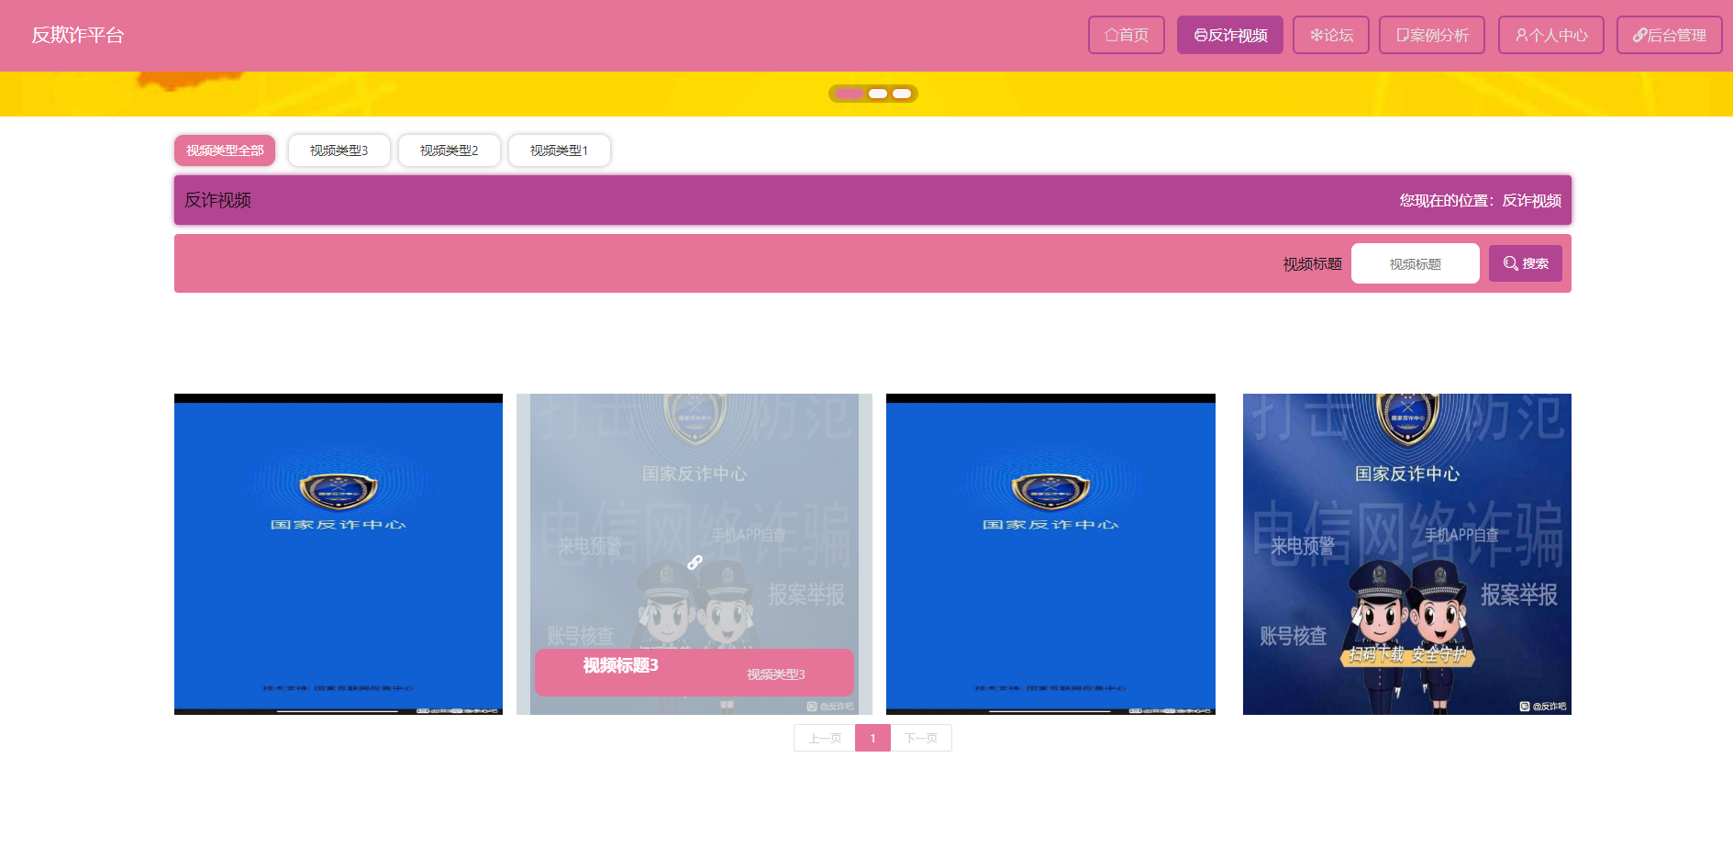Click the 搜索 search button
Image resolution: width=1733 pixels, height=847 pixels.
coord(1525,263)
